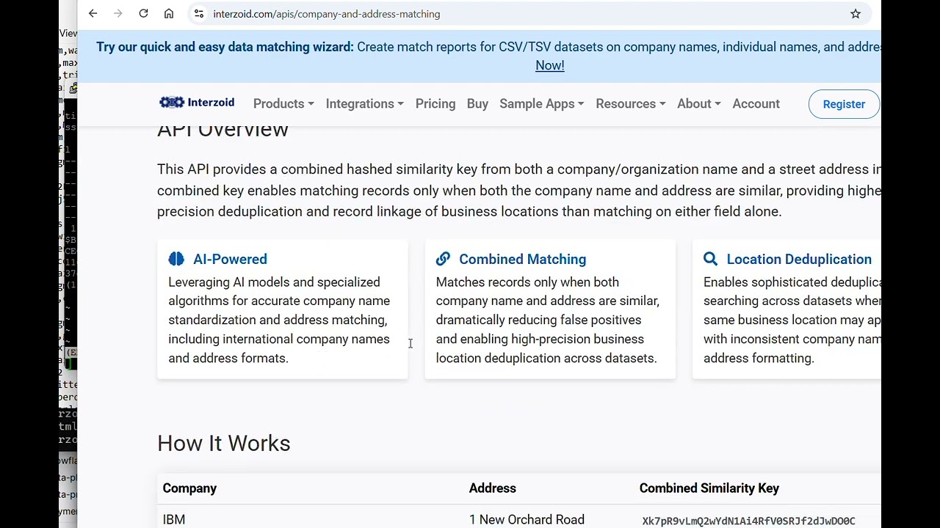Viewport: 940px width, 528px height.
Task: Open the site information icon in the address bar
Action: [198, 14]
